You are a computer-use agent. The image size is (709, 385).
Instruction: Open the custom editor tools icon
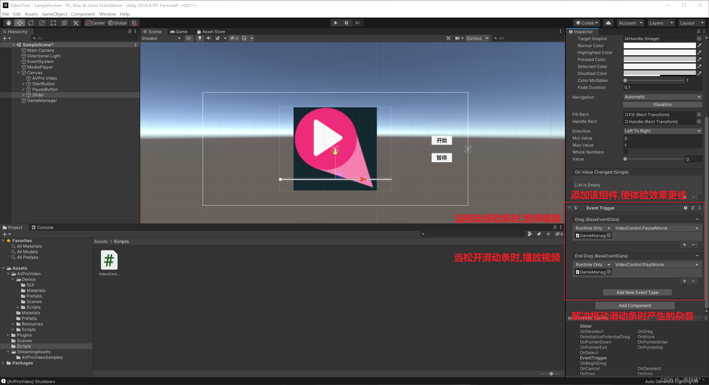coord(76,23)
